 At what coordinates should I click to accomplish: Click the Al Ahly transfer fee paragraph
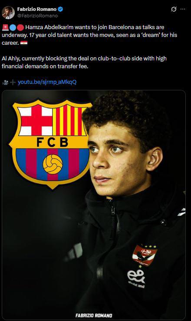[84, 63]
